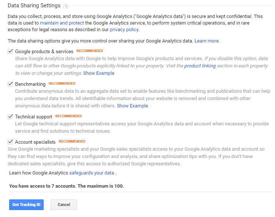The image size is (275, 217).
Task: Uncheck Google products & services checkbox
Action: (10, 51)
